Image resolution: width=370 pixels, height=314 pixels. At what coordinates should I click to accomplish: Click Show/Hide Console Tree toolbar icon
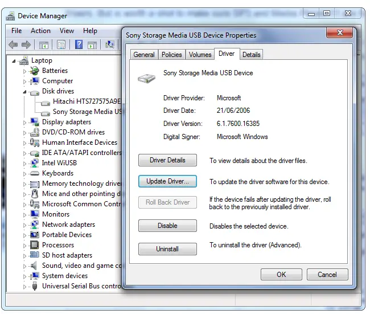tap(44, 44)
